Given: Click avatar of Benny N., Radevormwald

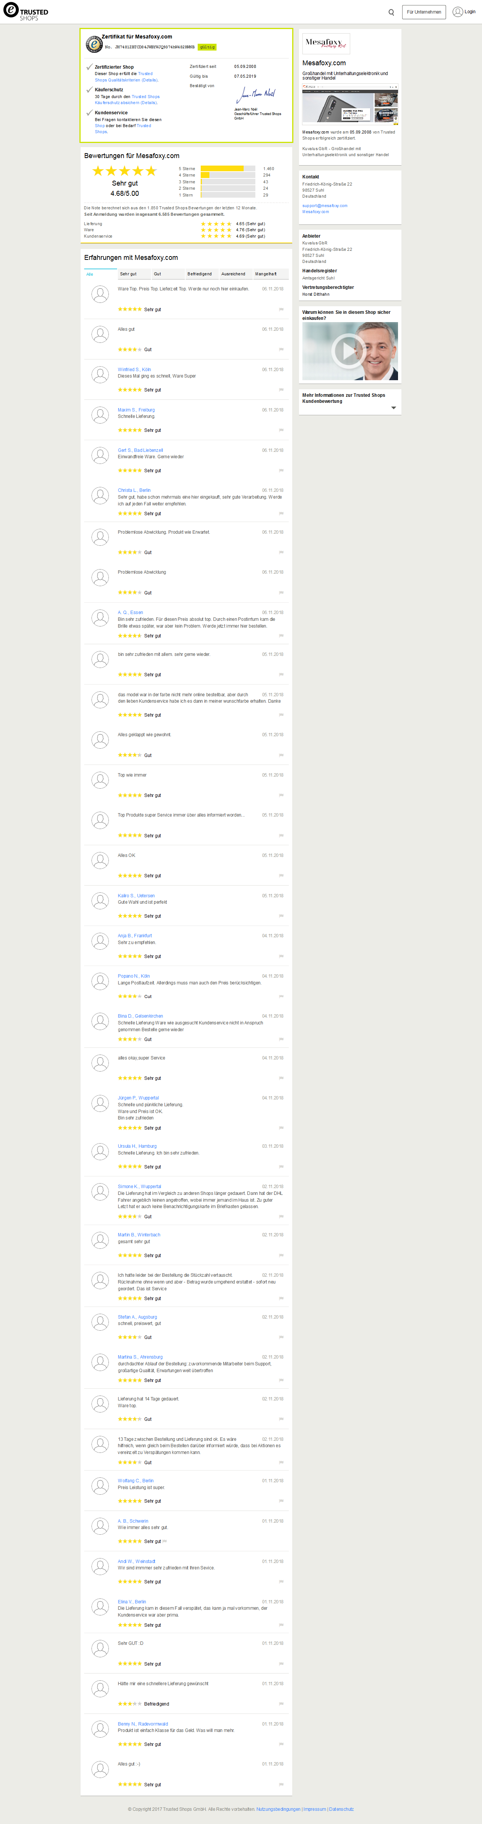Looking at the screenshot, I should [101, 1730].
